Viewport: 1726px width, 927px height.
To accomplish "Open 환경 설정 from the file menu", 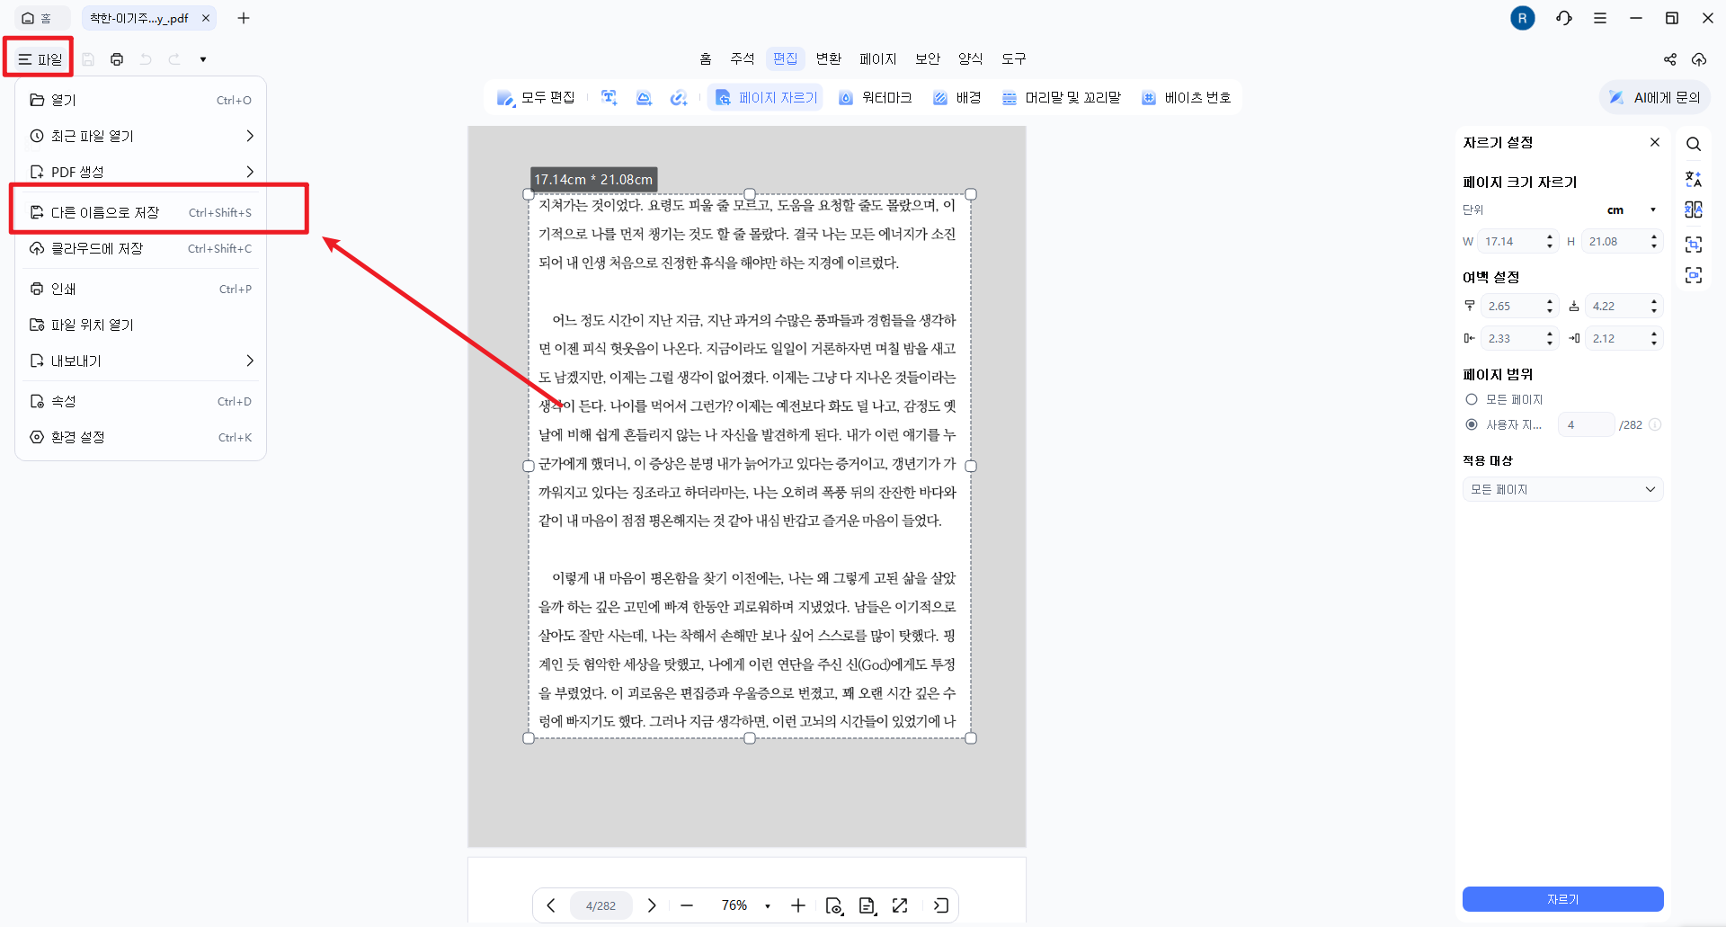I will 141,437.
